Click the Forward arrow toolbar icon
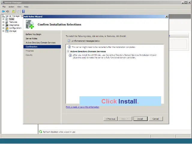Image resolution: width=192 pixels, height=144 pixels. coord(7,11)
